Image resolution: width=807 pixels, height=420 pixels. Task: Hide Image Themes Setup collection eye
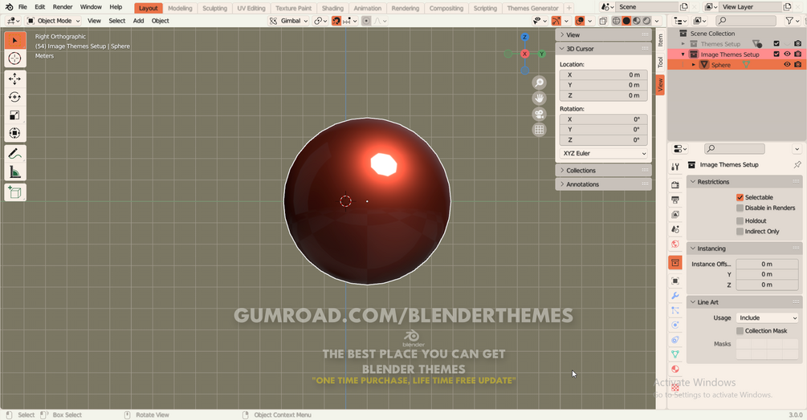pos(787,54)
